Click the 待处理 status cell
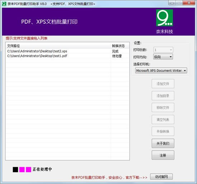This screenshot has width=197, height=184. pyautogui.click(x=117, y=56)
